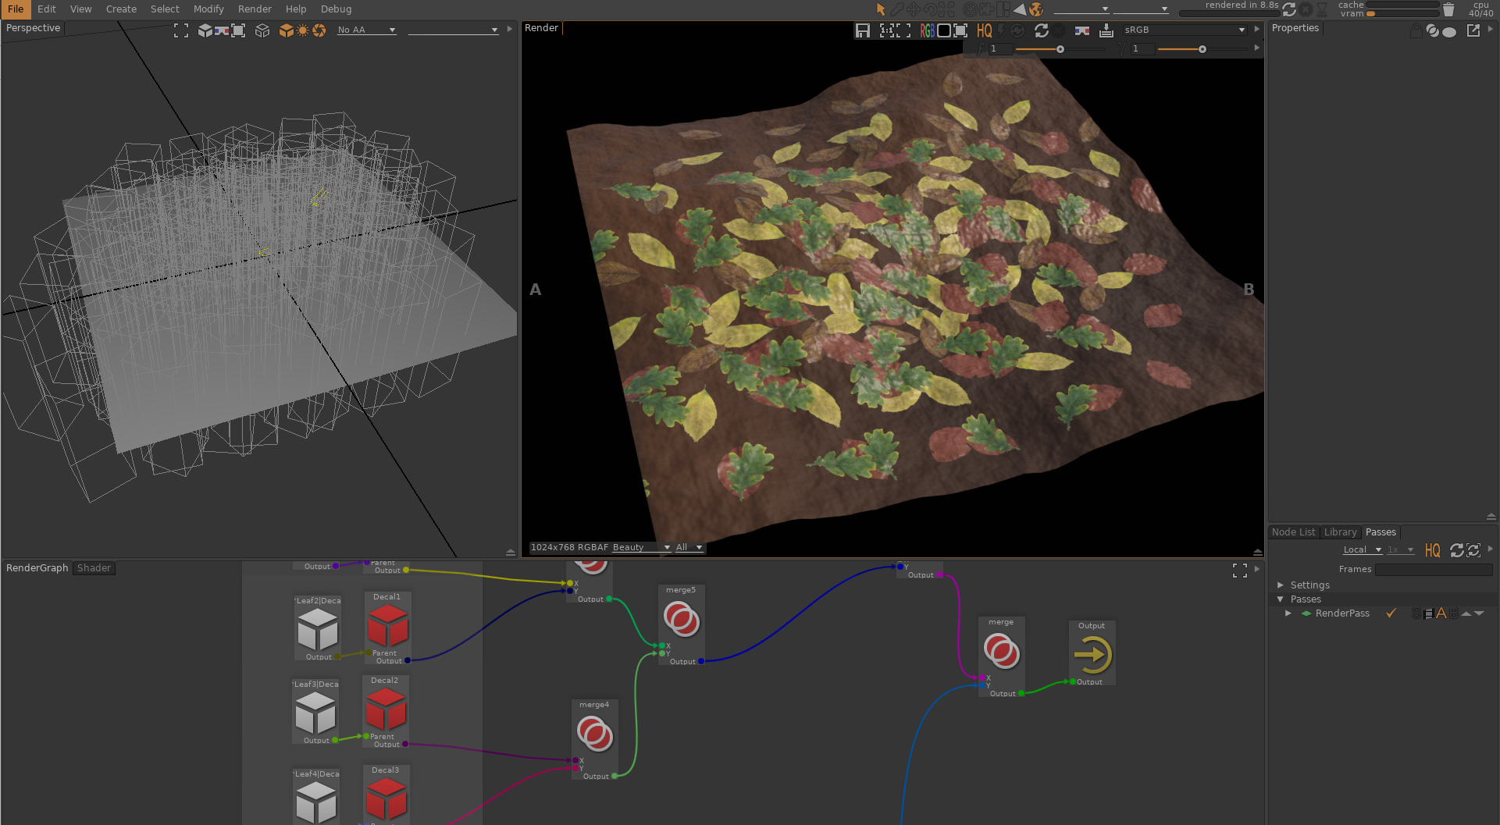Click the Decal1 red cube node
Screen dimensions: 1500x825
387,625
